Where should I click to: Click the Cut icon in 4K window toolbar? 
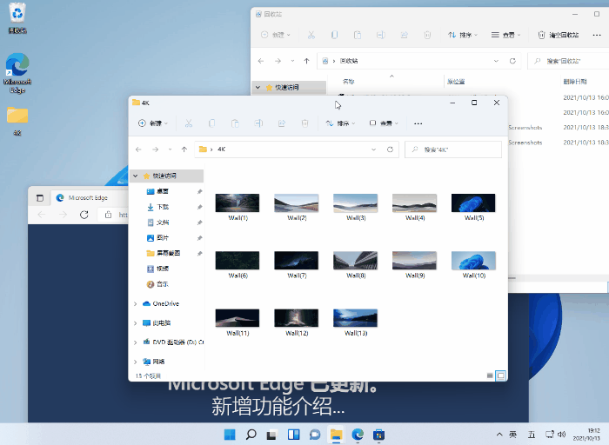pyautogui.click(x=188, y=123)
